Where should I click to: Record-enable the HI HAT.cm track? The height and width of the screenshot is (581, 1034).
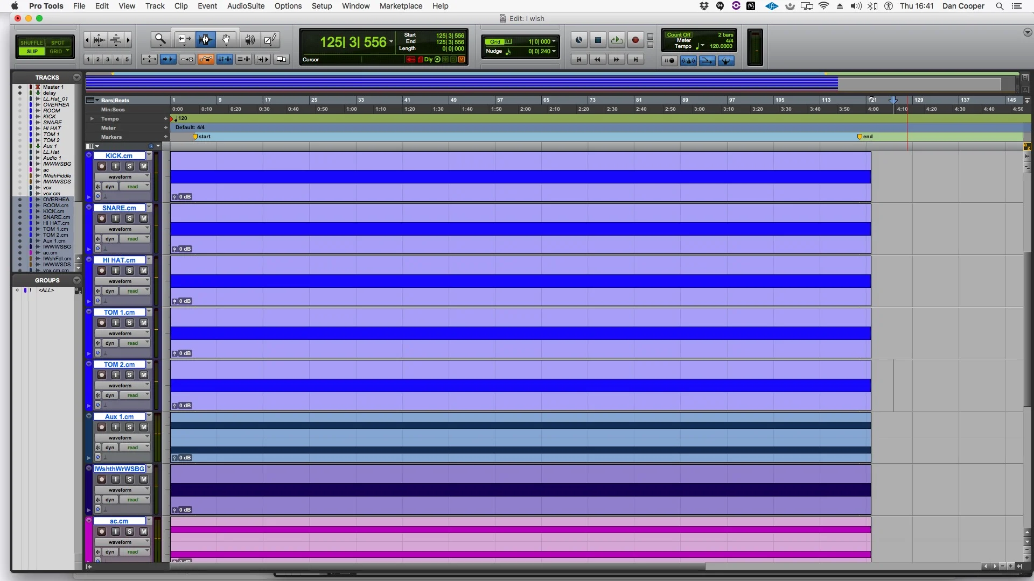point(101,271)
